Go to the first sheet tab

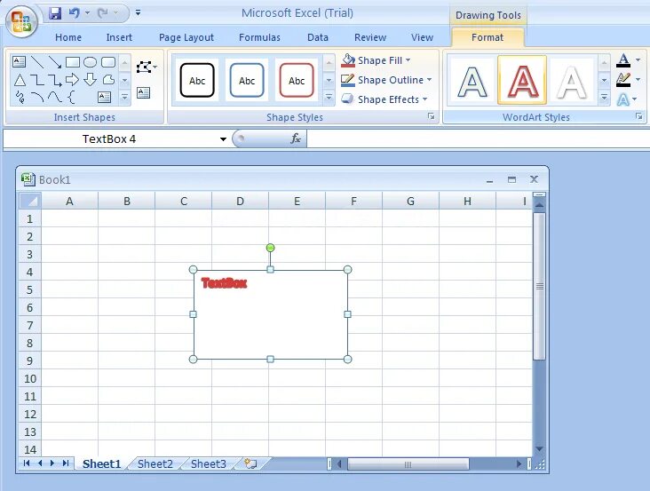click(x=27, y=463)
